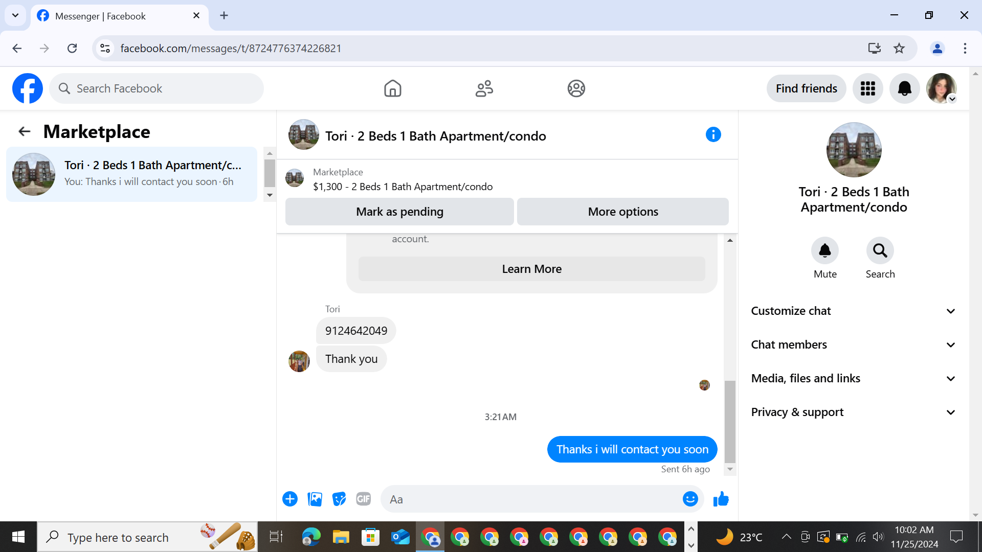View site information icon in address bar
The width and height of the screenshot is (982, 552).
tap(105, 48)
